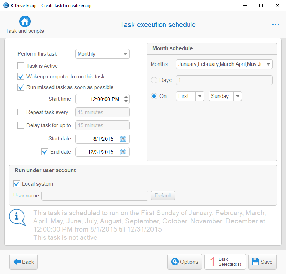Open the three-dot more options menu
The height and width of the screenshot is (274, 286).
tap(275, 24)
